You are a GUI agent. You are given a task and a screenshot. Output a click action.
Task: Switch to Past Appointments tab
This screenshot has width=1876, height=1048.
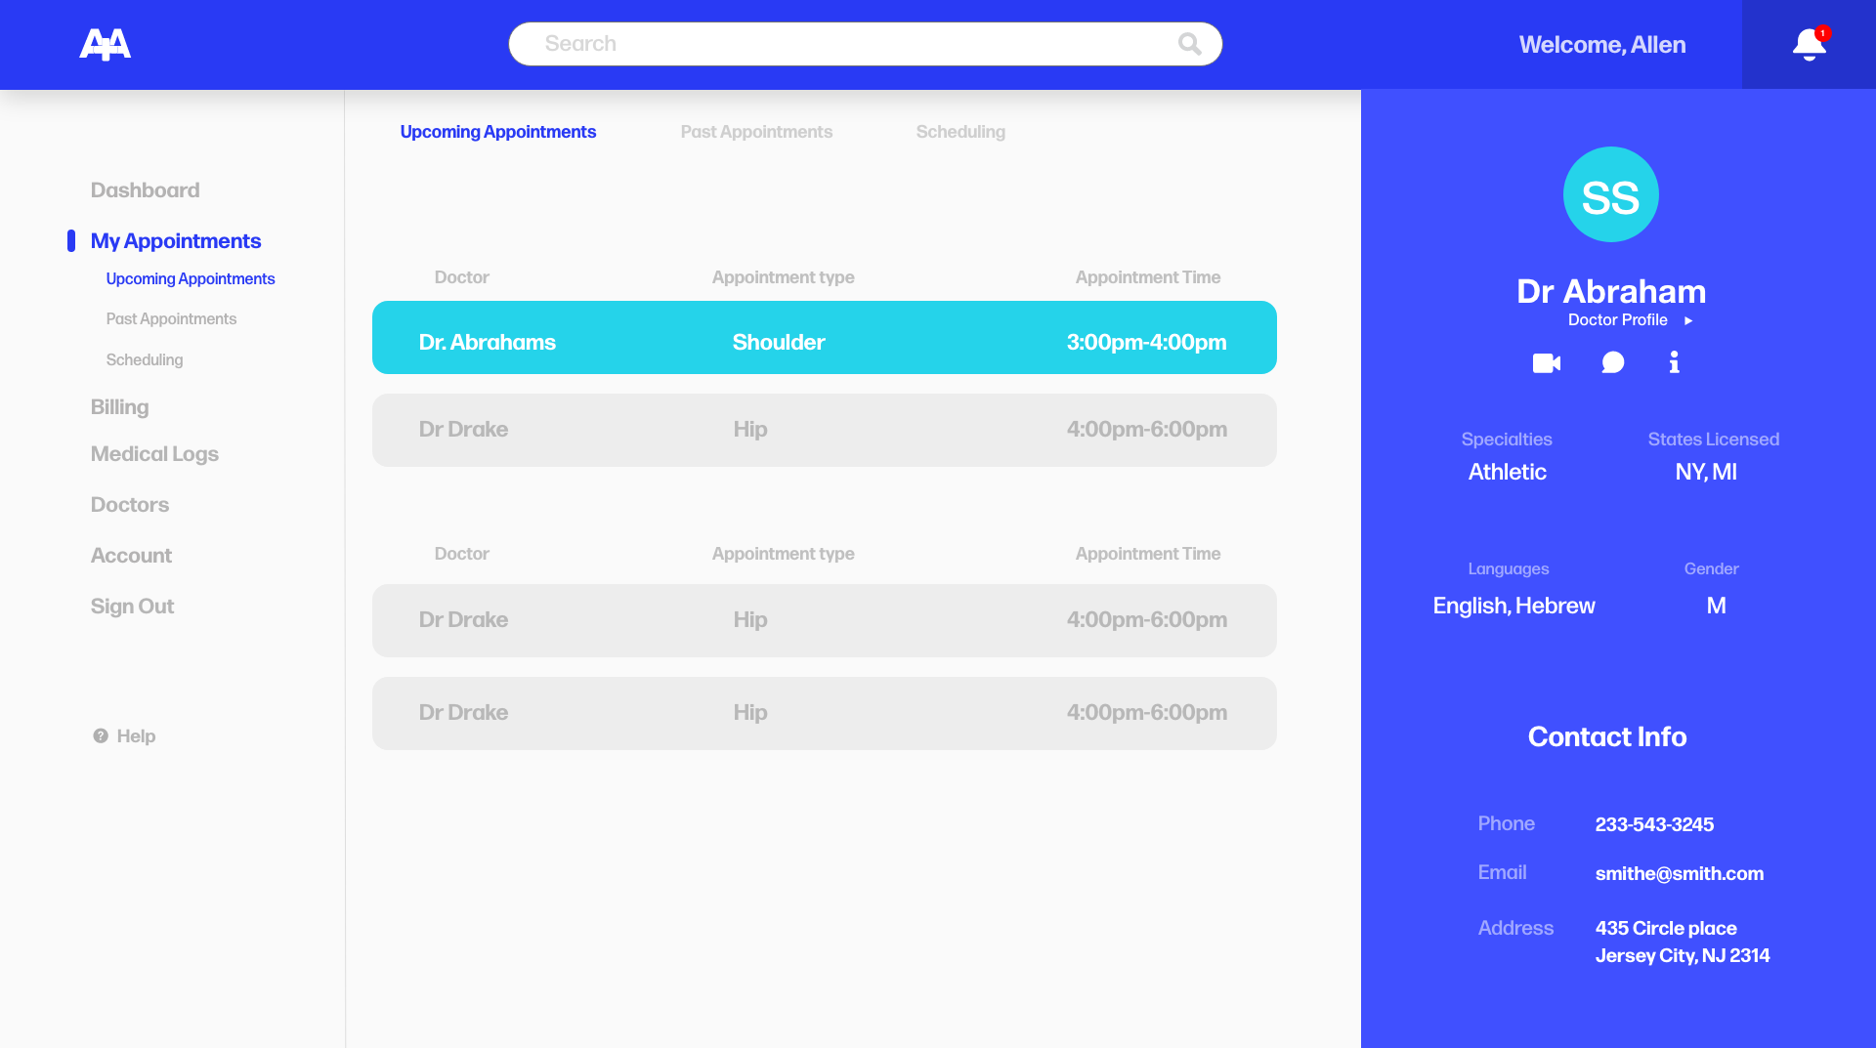(756, 132)
